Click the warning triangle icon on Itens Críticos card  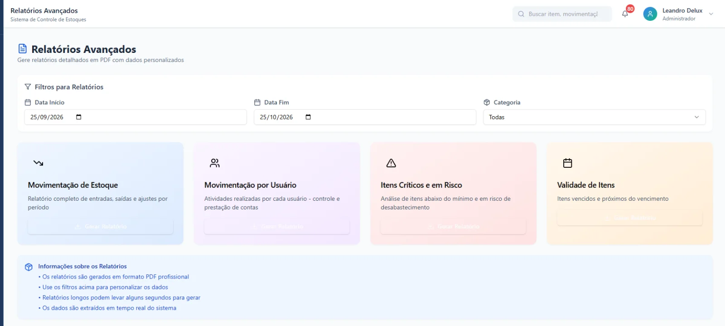point(391,163)
